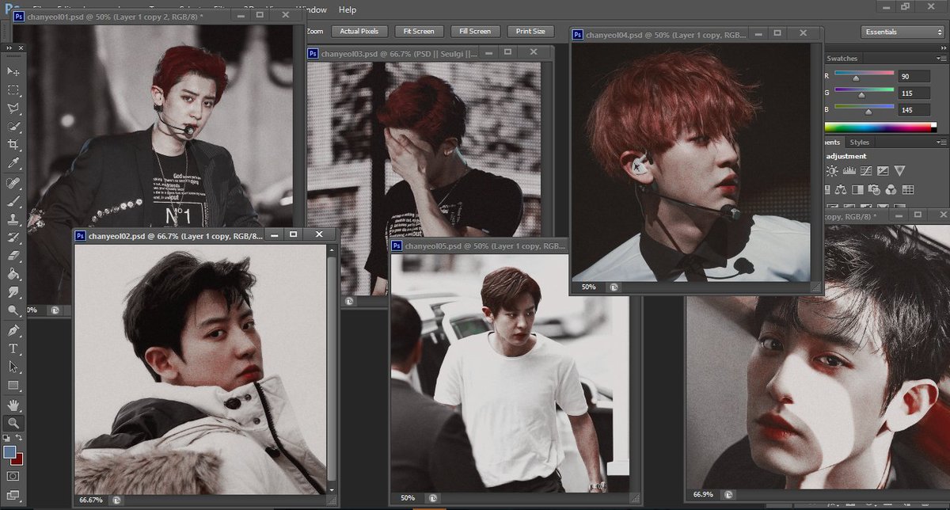Viewport: 950px width, 510px height.
Task: Open the foreground color swatch
Action: (x=9, y=451)
